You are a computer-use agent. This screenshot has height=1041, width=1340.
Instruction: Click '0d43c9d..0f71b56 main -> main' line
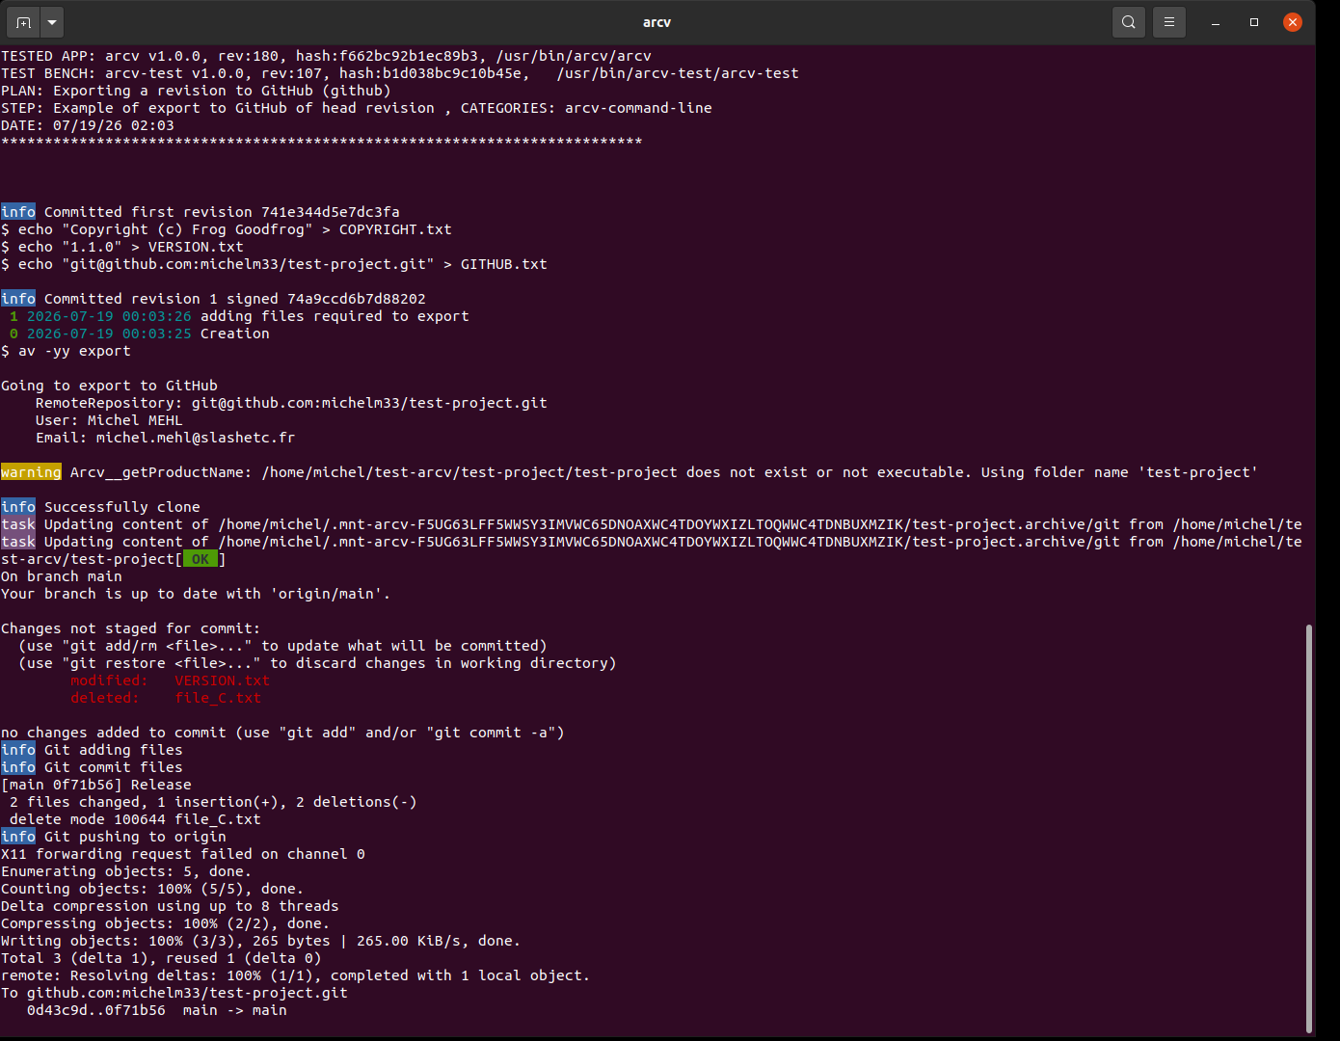click(157, 1010)
